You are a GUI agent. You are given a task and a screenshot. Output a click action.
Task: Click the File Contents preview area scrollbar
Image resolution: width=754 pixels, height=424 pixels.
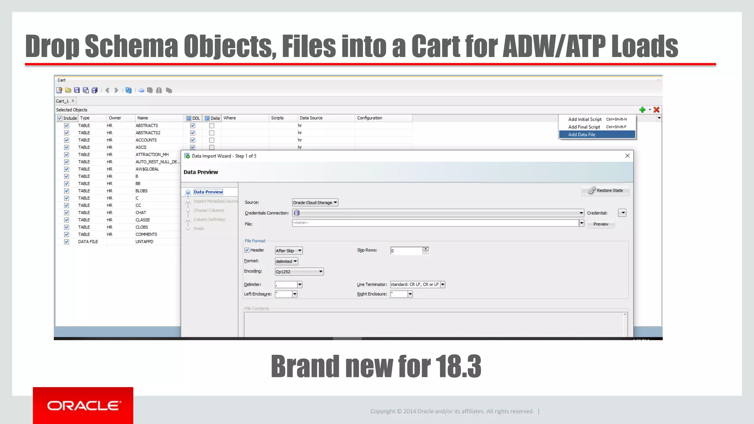coord(625,325)
